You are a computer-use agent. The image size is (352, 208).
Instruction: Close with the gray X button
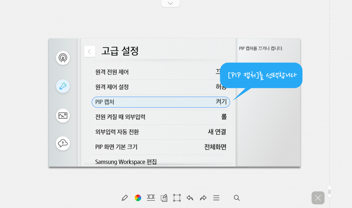(x=318, y=198)
